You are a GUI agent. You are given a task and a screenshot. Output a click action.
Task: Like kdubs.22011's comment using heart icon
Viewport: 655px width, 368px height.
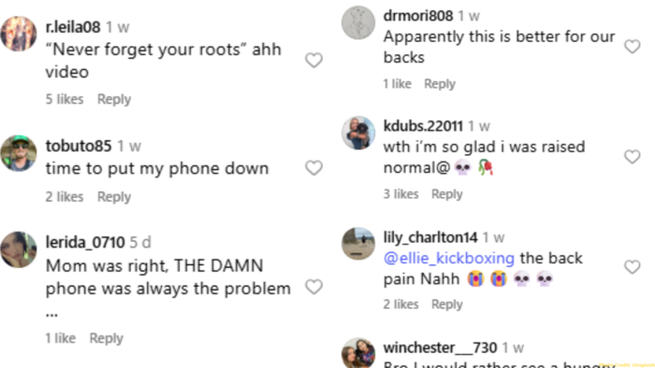coord(632,157)
